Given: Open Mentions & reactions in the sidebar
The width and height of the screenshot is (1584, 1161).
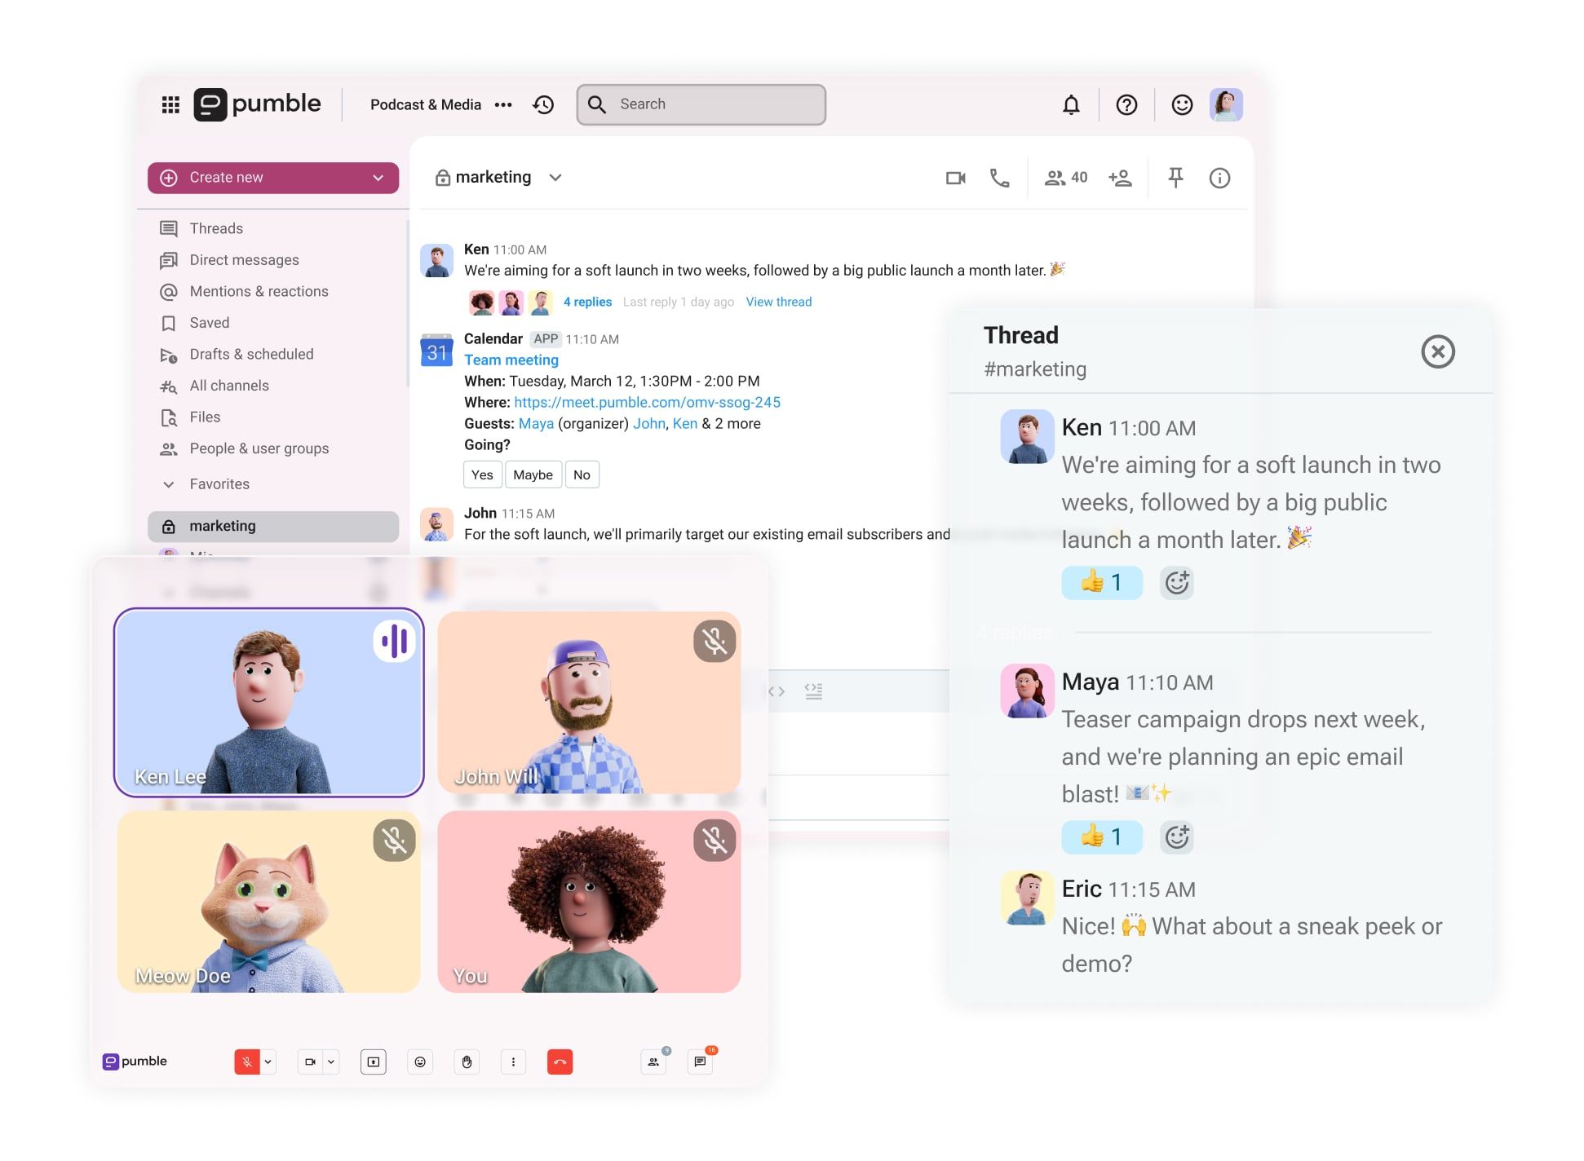Looking at the screenshot, I should (259, 291).
